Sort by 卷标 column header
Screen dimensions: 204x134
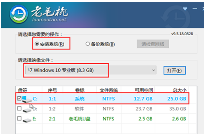click(80, 90)
